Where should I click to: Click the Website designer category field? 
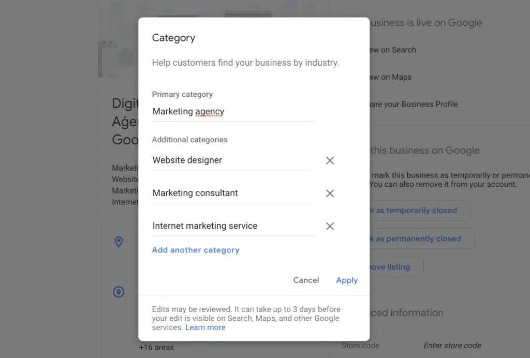click(233, 160)
